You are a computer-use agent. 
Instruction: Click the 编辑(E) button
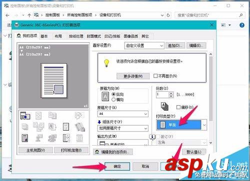[x=196, y=45]
